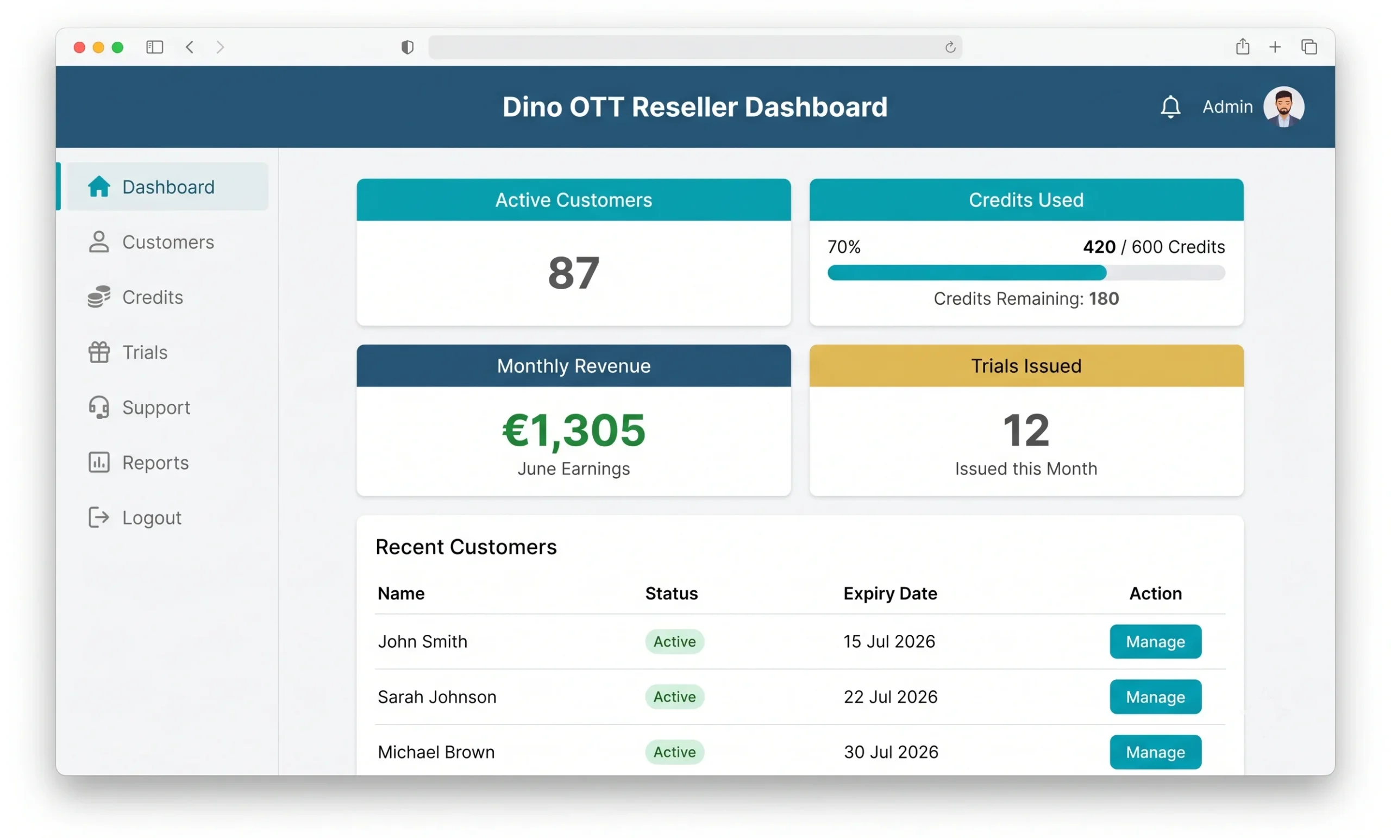Go back with the browser back arrow
This screenshot has height=838, width=1391.
(190, 47)
